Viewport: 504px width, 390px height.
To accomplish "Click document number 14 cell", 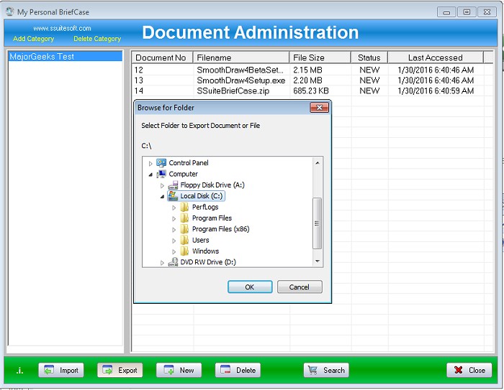I will [x=138, y=90].
